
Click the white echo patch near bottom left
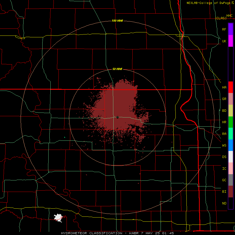point(58,218)
